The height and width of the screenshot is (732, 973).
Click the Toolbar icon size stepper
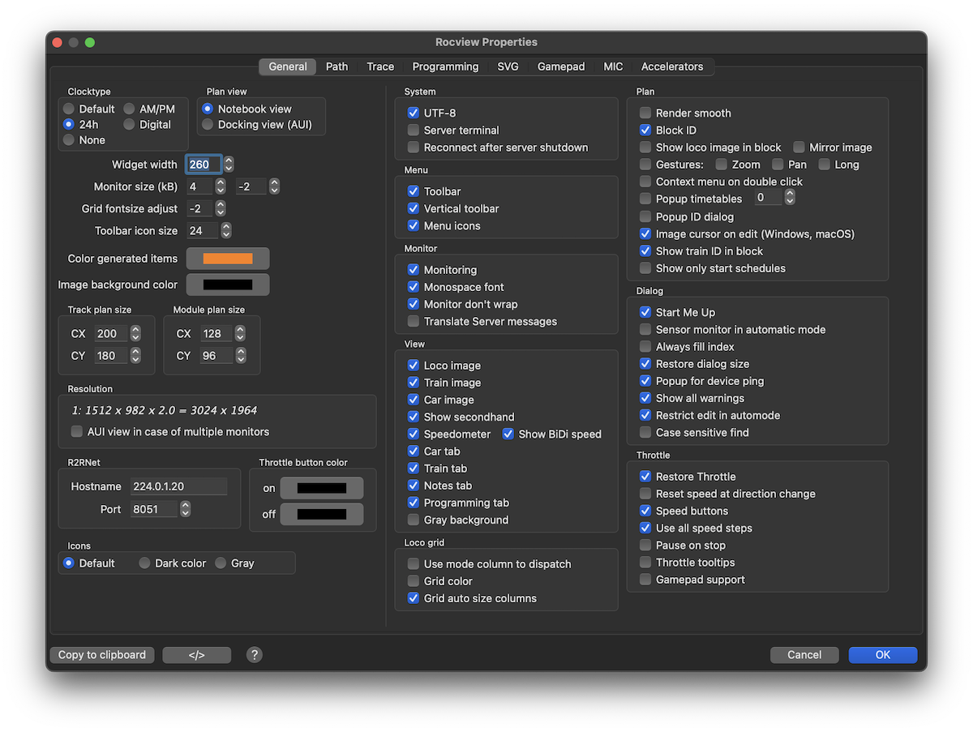tap(226, 231)
